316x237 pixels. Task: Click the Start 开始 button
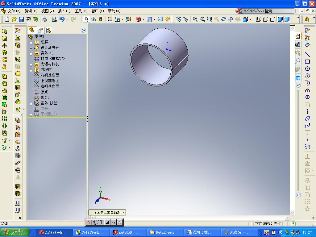point(15,232)
